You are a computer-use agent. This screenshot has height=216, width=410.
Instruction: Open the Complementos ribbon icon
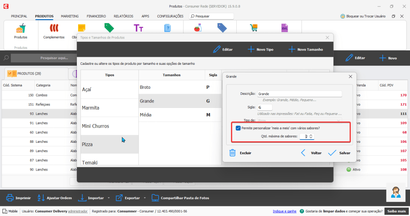[x=54, y=28]
